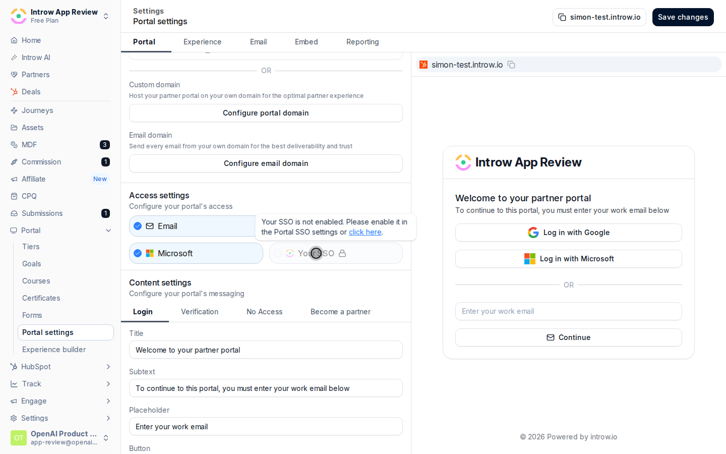Click the CPQ clipboard icon
This screenshot has width=726, height=454.
(14, 196)
